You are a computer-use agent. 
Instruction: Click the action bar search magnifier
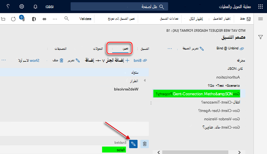[67, 18]
